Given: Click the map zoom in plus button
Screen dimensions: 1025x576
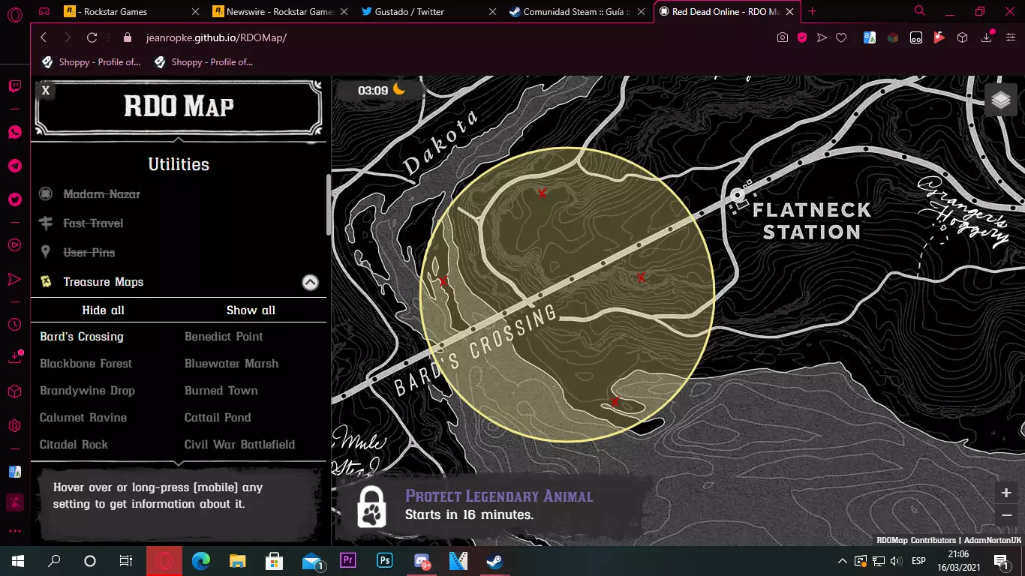Looking at the screenshot, I should click(1006, 493).
